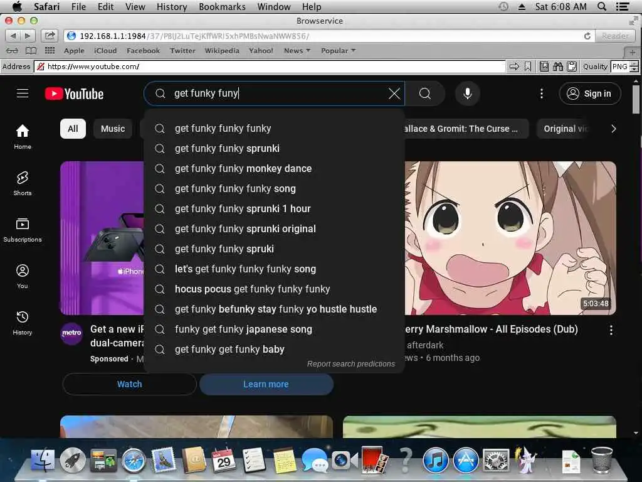Add a new Safari tab
The height and width of the screenshot is (482, 642).
[x=632, y=53]
